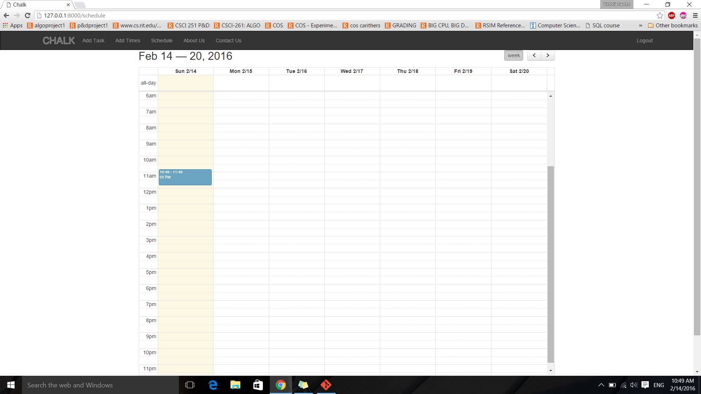Open the Contact Us page link

coord(228,40)
